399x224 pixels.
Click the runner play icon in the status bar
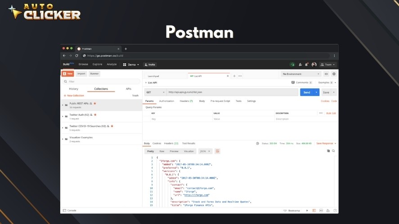coord(307,211)
